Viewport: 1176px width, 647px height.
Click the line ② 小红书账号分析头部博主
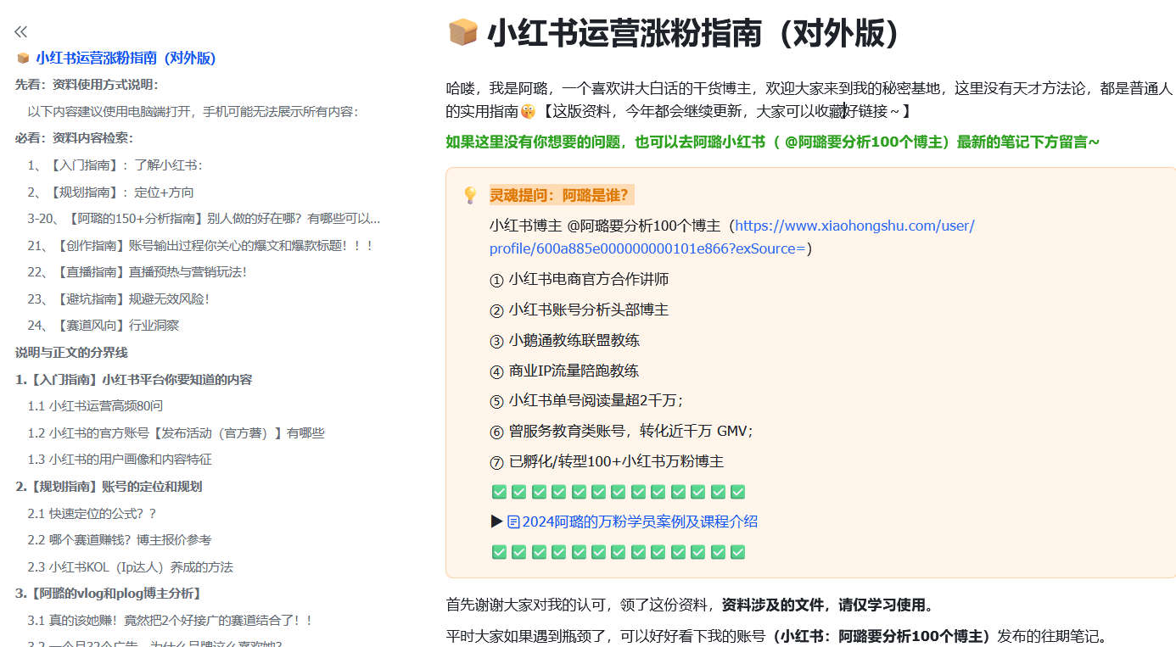tap(580, 310)
